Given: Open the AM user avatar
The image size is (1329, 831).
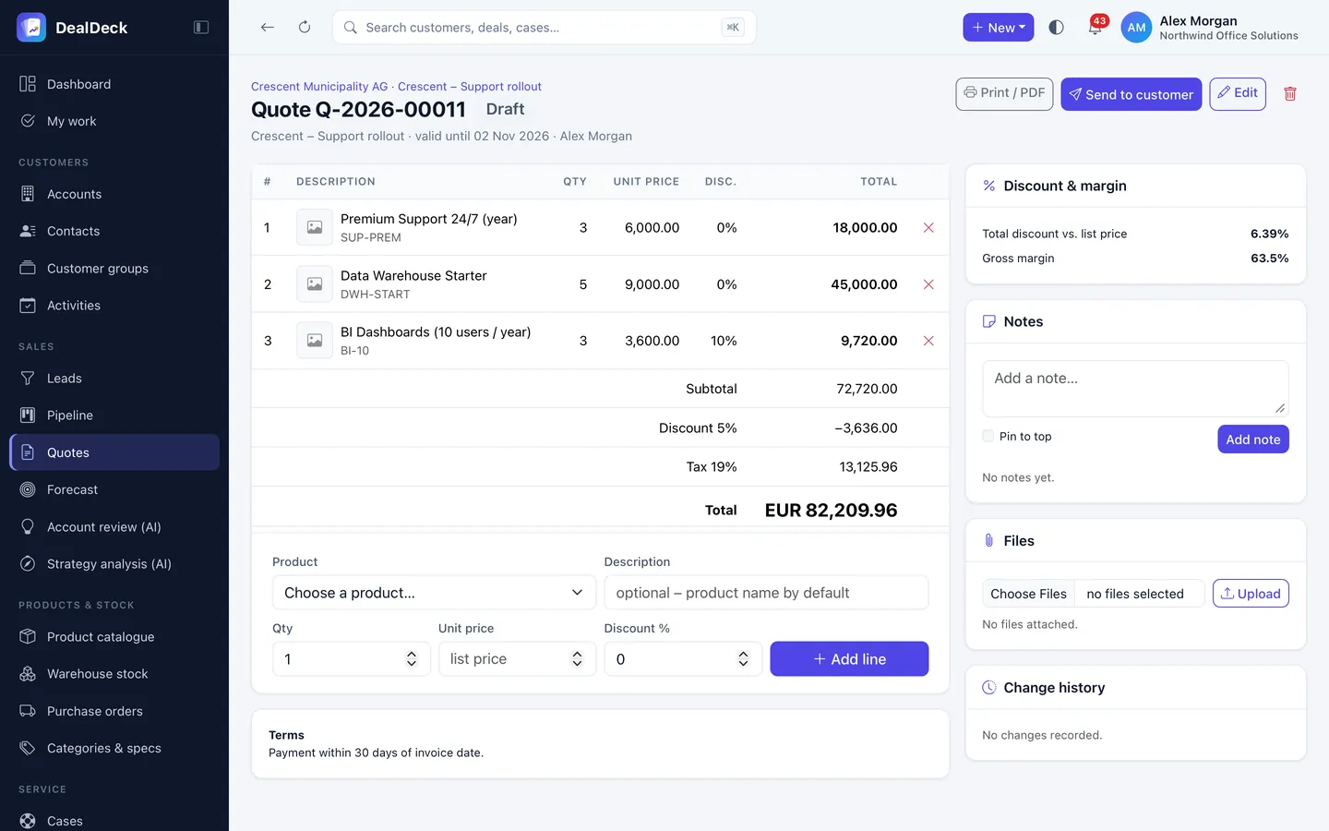Looking at the screenshot, I should (x=1136, y=28).
